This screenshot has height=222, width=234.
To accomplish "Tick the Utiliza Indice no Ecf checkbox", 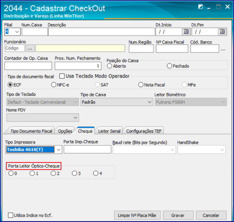I will [10, 215].
